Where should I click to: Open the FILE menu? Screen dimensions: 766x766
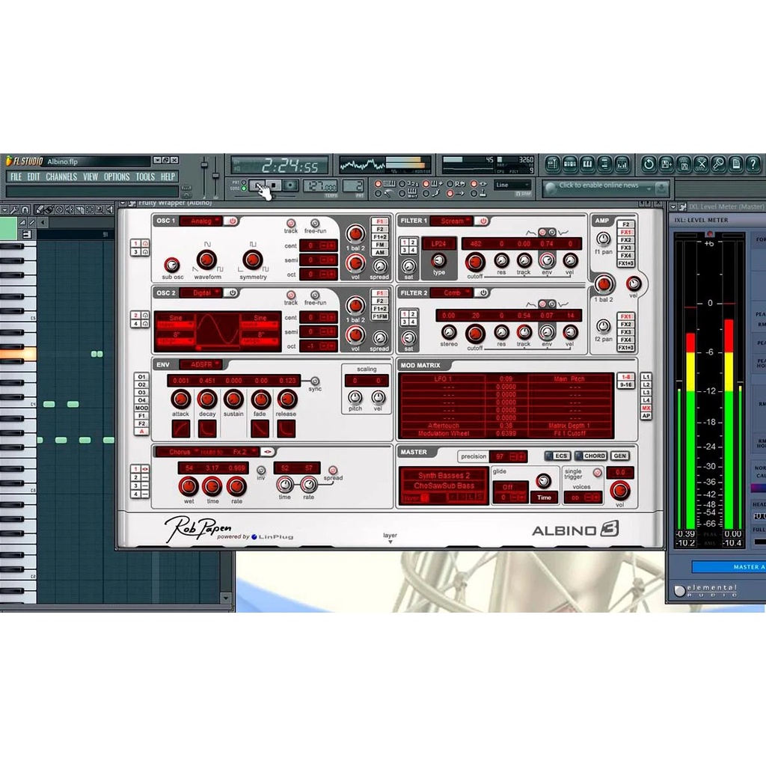16,177
